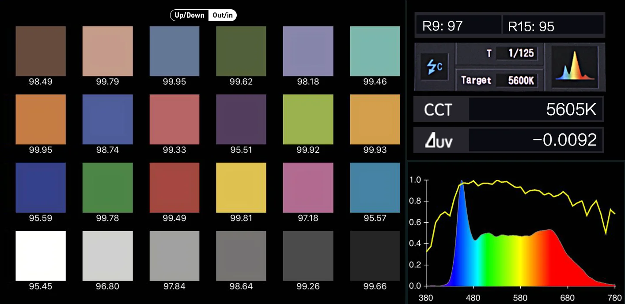Select the orange swatch labeled 99.95

41,119
